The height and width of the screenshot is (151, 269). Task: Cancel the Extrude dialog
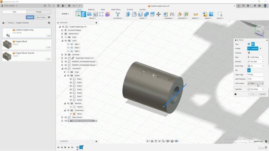click(262, 94)
